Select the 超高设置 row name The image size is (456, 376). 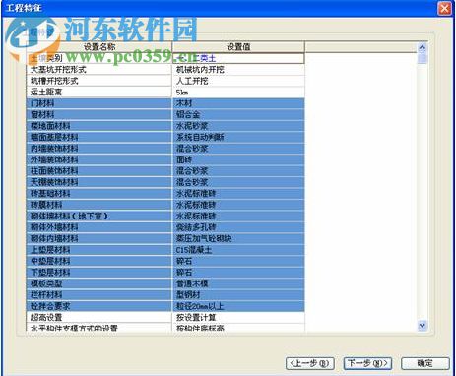pos(99,318)
